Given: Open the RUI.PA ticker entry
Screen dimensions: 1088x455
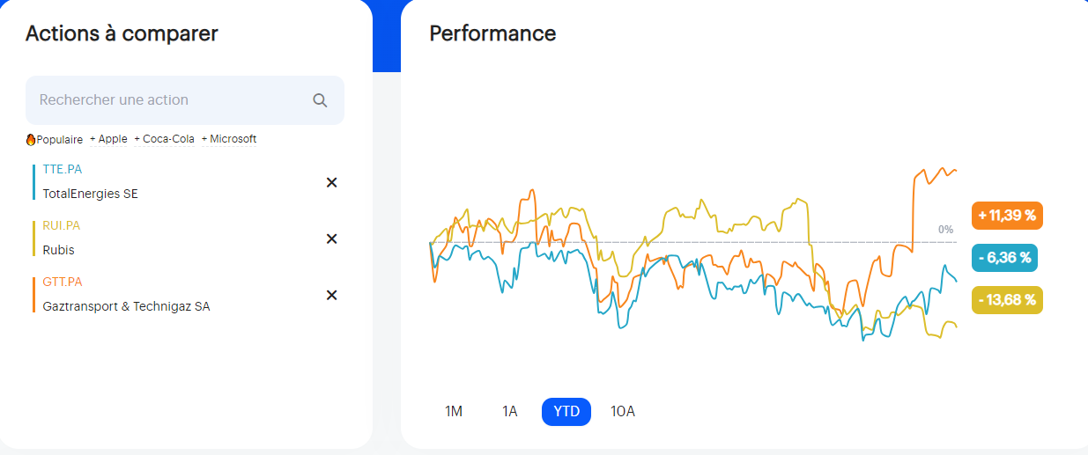Looking at the screenshot, I should pyautogui.click(x=62, y=225).
